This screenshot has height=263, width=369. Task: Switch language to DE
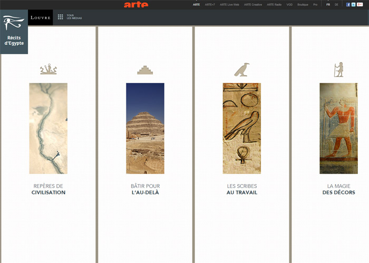(x=336, y=5)
